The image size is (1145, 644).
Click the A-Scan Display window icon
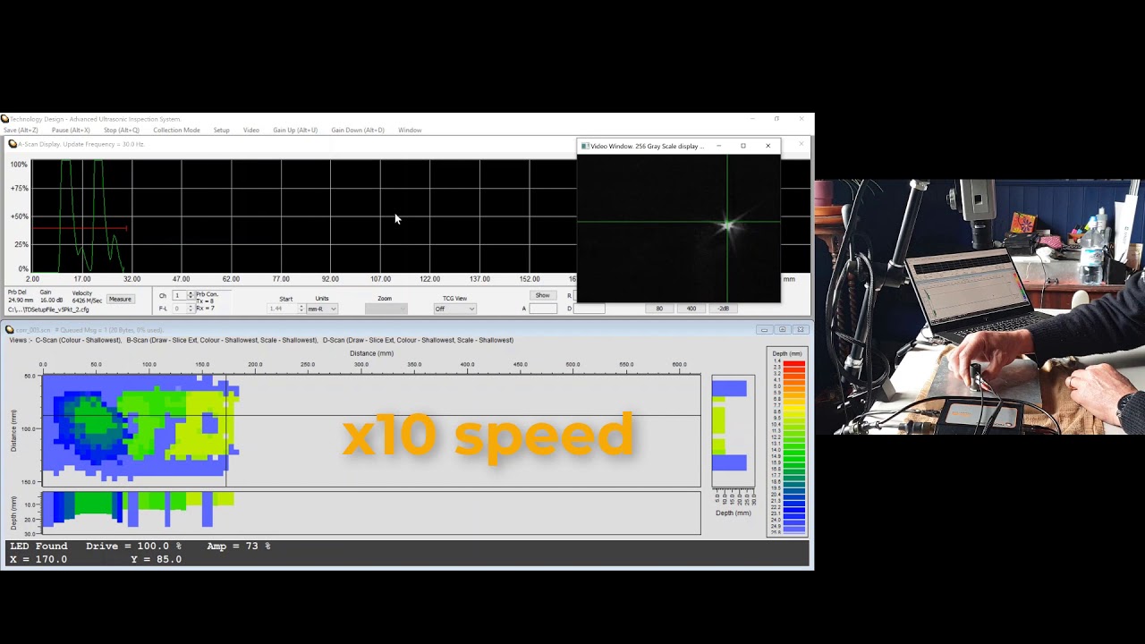coord(13,144)
